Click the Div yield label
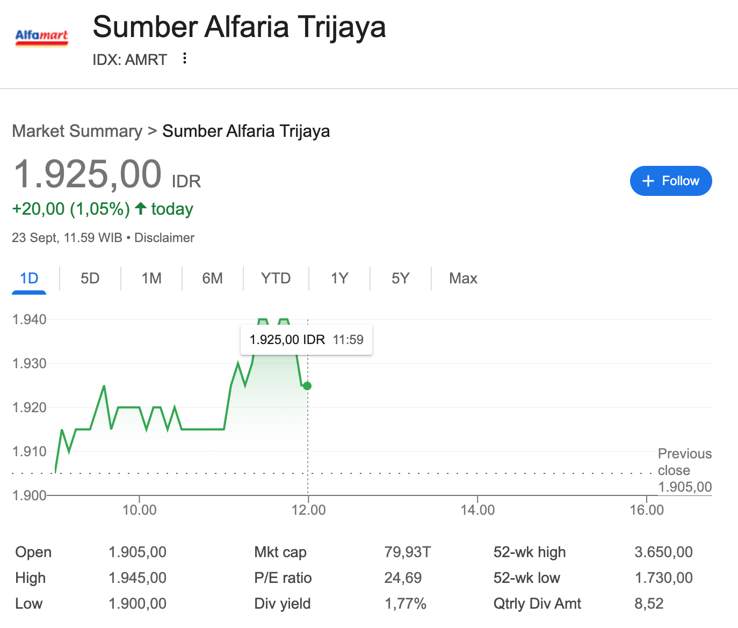738x628 pixels. [x=283, y=603]
